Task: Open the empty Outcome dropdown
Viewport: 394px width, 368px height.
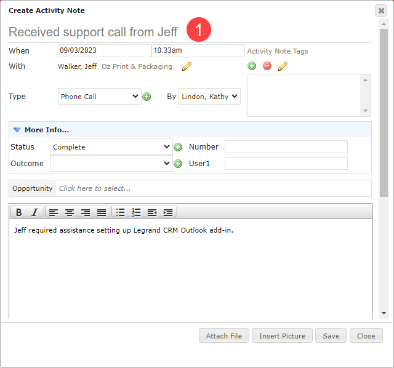Action: [x=111, y=164]
